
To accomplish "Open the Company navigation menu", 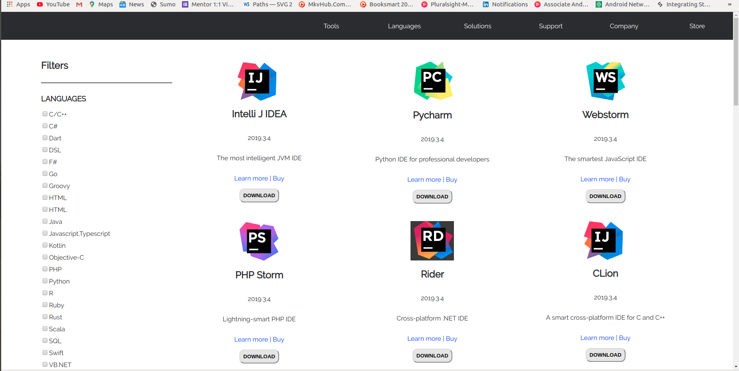I will [x=624, y=26].
